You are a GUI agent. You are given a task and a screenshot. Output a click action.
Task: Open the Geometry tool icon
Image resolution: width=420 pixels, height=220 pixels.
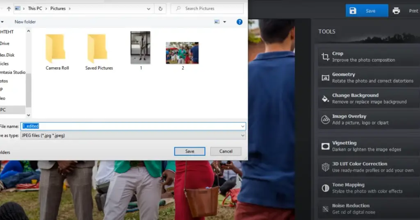325,77
